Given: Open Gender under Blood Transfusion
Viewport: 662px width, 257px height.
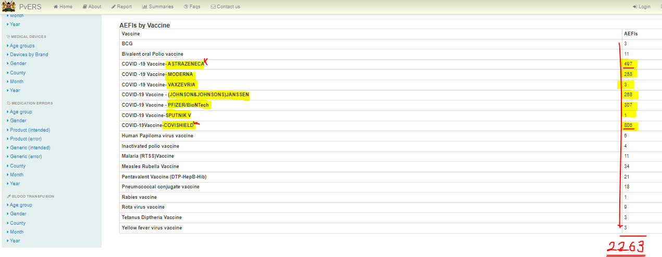Looking at the screenshot, I should 18,214.
